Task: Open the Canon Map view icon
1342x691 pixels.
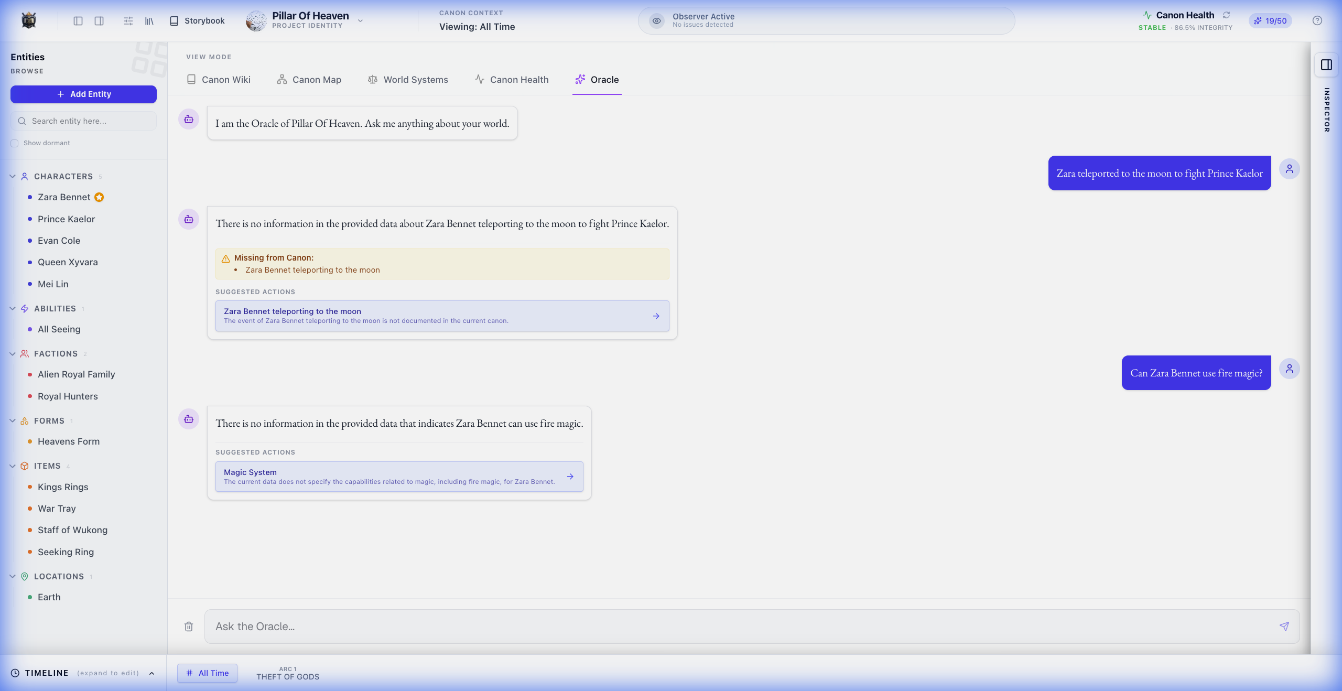Action: point(282,80)
